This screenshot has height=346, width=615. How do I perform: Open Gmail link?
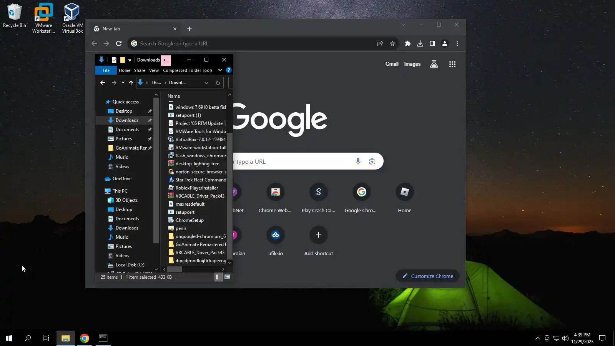pyautogui.click(x=392, y=64)
